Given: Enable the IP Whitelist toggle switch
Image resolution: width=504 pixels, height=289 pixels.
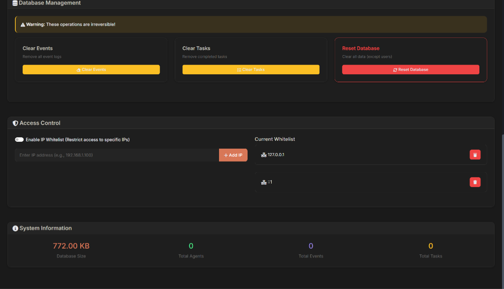Looking at the screenshot, I should tap(19, 140).
